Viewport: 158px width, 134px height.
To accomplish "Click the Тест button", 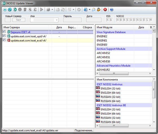I will (x=19, y=20).
